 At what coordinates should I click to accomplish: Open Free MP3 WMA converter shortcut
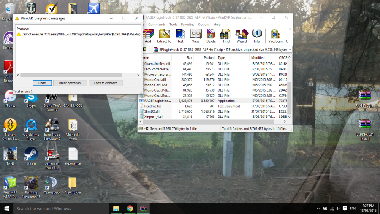10,187
